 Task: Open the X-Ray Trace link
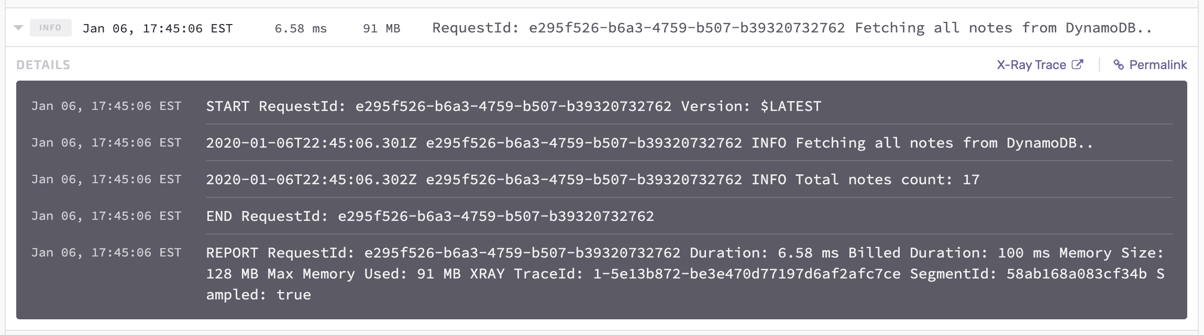pyautogui.click(x=1031, y=65)
